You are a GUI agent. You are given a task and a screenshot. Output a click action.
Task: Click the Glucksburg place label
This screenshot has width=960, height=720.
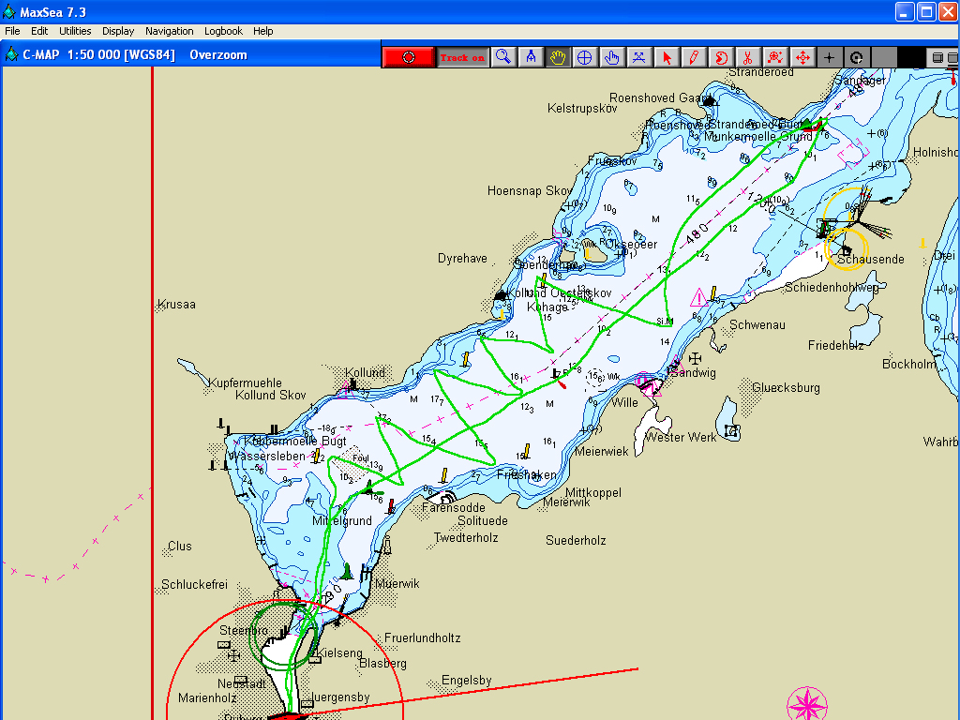[x=786, y=387]
